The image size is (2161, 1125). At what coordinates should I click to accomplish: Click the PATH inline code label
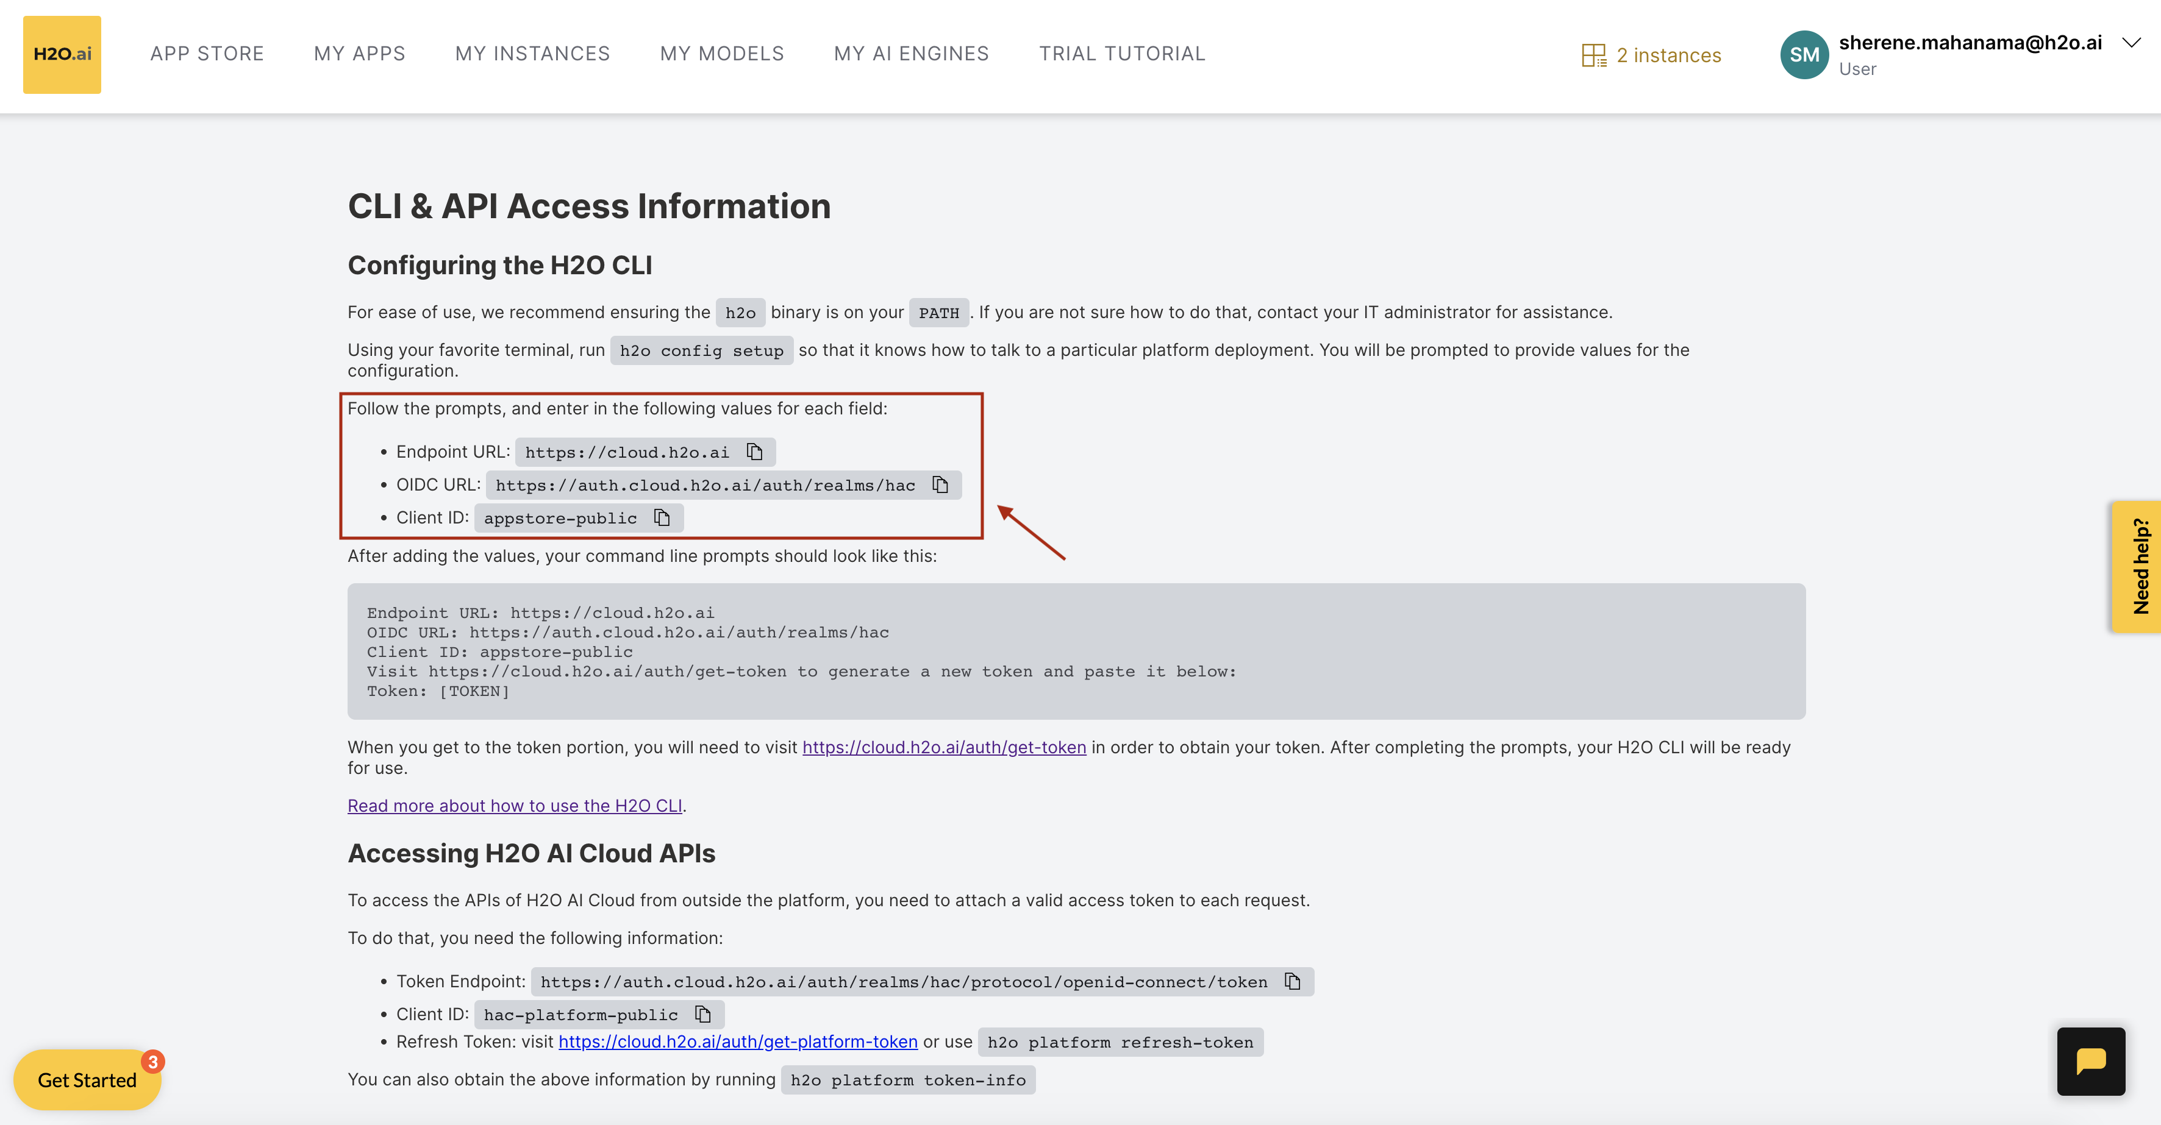(938, 313)
